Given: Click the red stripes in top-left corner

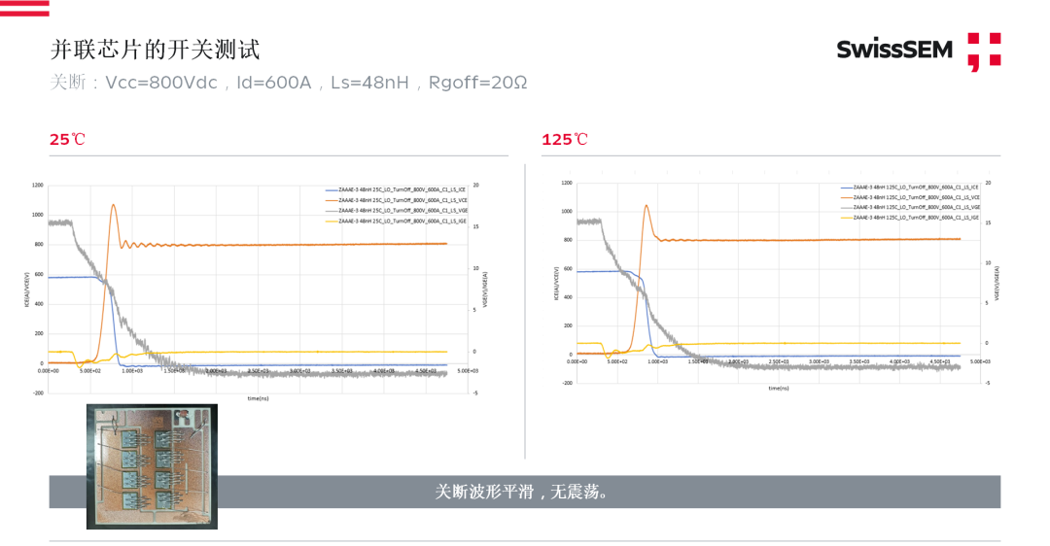Looking at the screenshot, I should (24, 9).
